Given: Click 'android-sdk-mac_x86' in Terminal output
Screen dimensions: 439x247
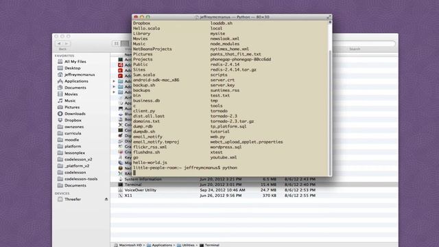Looking at the screenshot, I should pos(156,80).
